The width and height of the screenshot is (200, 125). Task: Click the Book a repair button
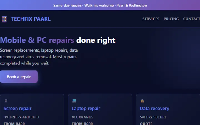point(19,77)
